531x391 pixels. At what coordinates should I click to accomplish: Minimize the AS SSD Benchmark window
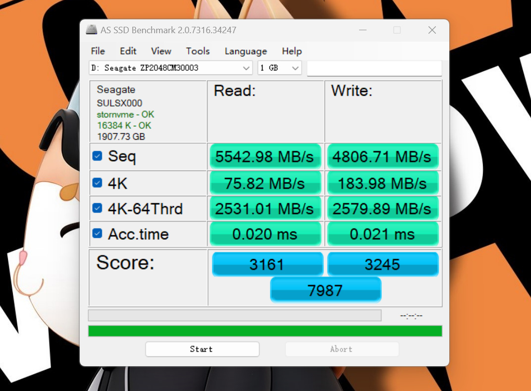[363, 30]
